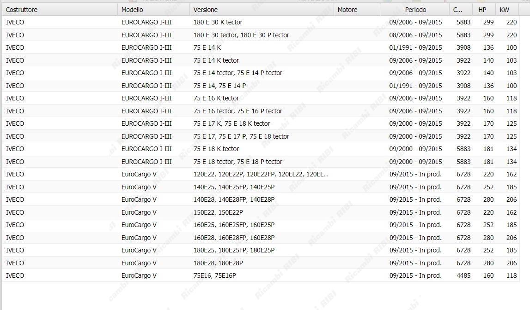This screenshot has width=530, height=310.
Task: Click the 120E22, 120E22P EuroCargo V row
Action: [261, 174]
